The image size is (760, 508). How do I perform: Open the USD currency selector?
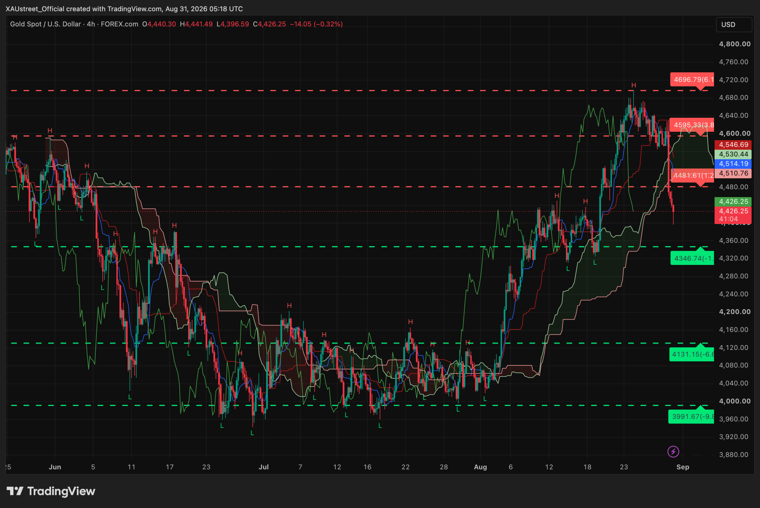coord(734,25)
